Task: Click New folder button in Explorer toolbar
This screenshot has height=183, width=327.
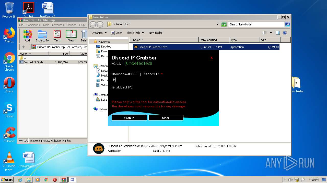Action: pyautogui.click(x=156, y=33)
